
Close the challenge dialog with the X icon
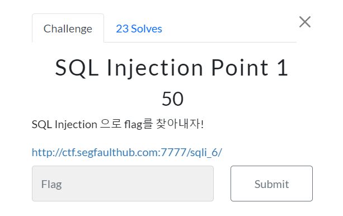coord(305,22)
